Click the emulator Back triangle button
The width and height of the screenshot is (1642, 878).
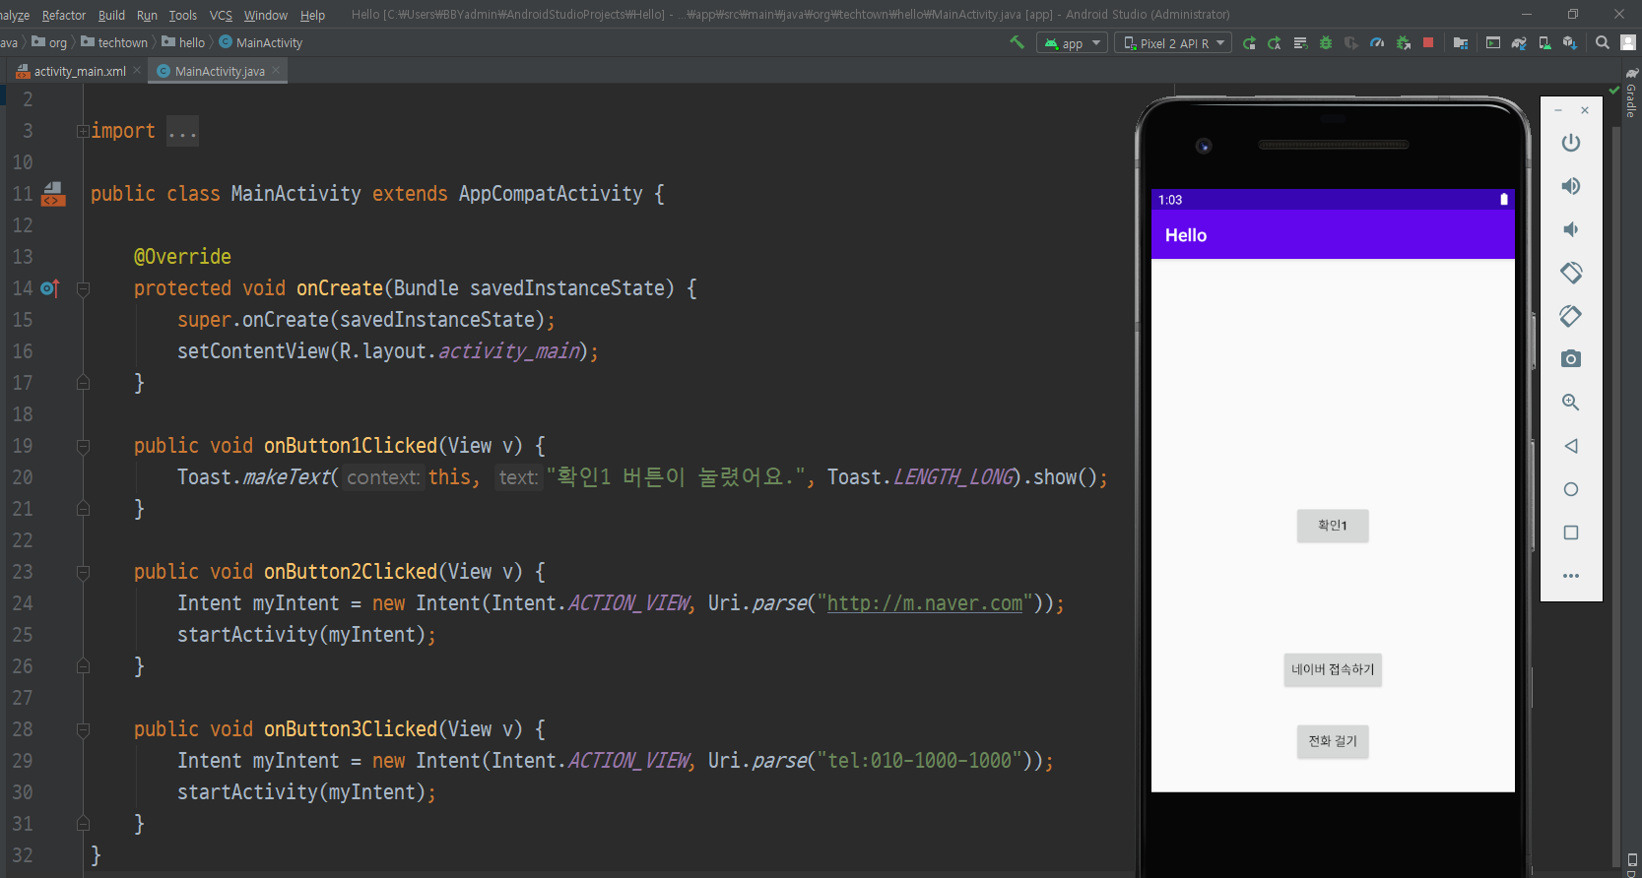(1571, 446)
